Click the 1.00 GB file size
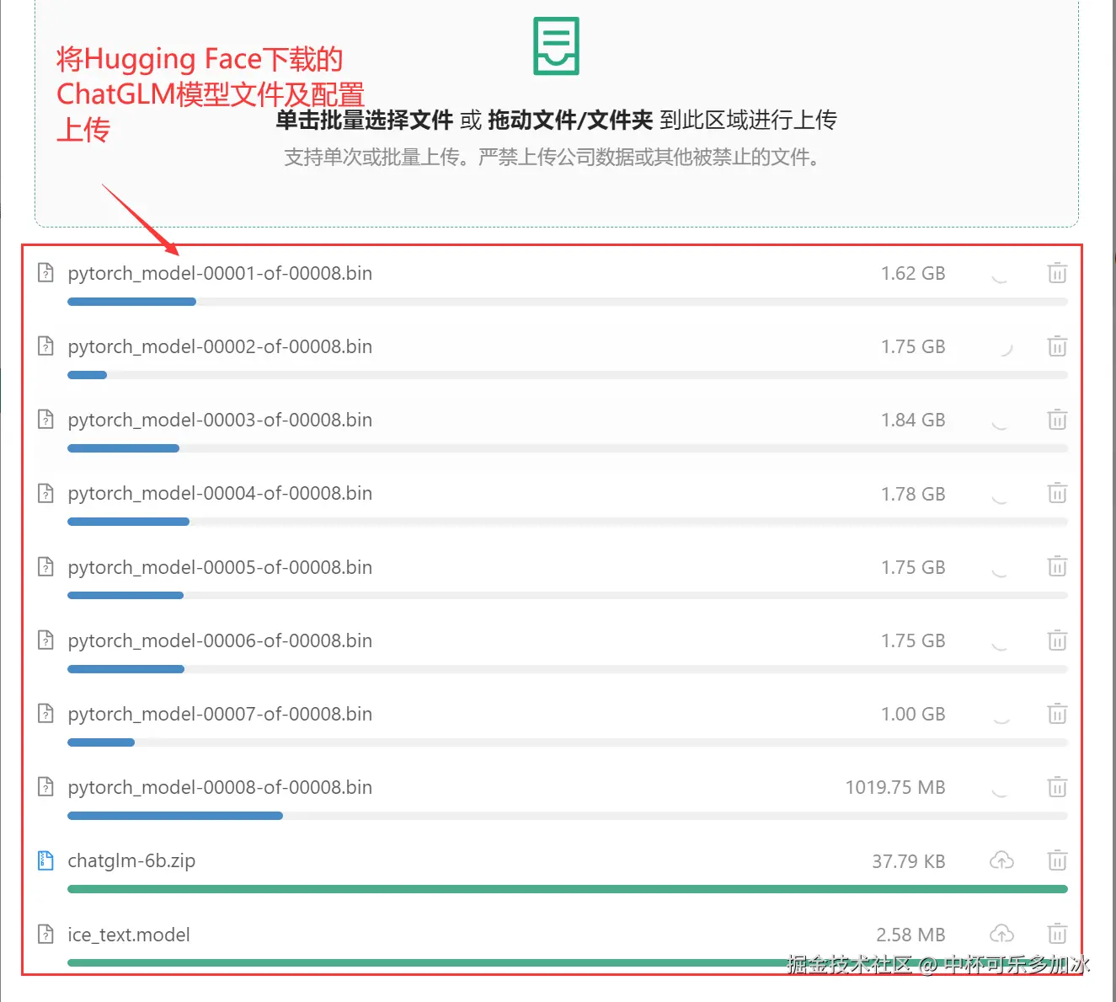Screen dimensions: 1116x1002 pyautogui.click(x=913, y=714)
